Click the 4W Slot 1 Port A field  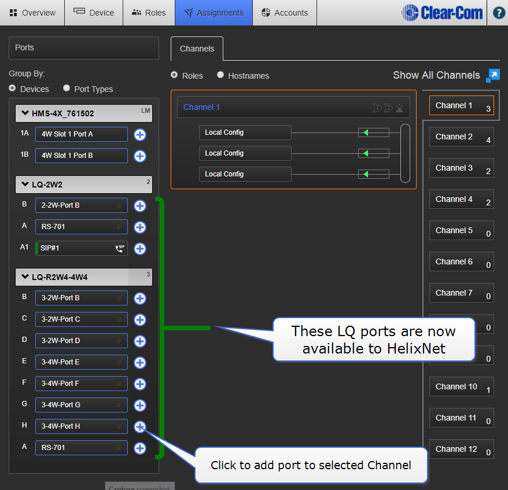[82, 134]
